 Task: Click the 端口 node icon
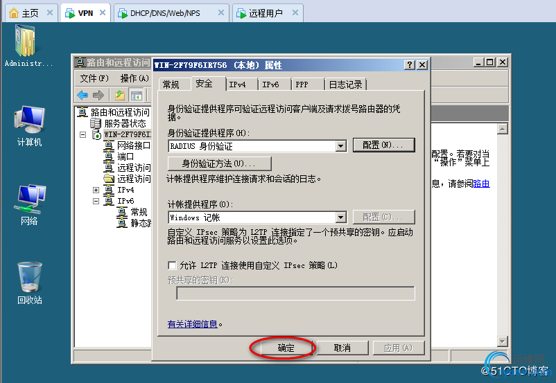point(109,157)
